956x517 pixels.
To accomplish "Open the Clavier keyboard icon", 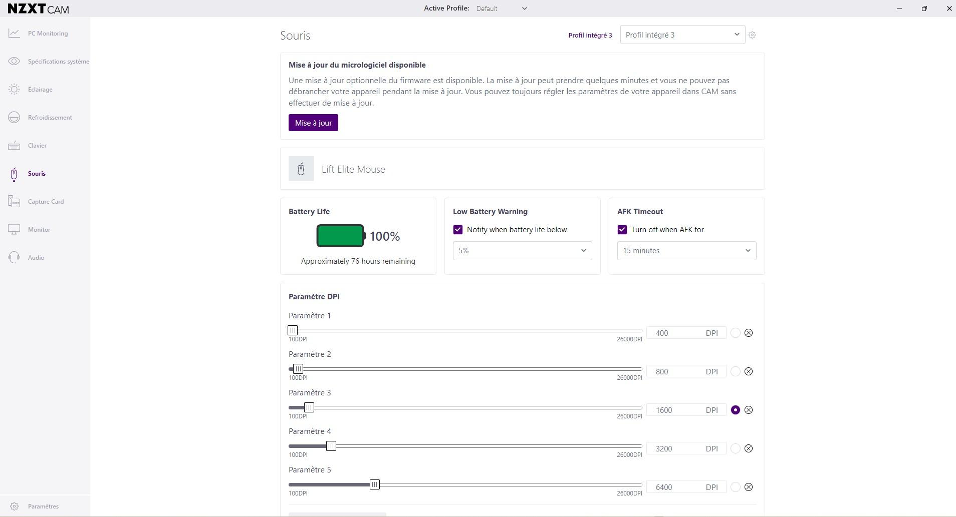I will (14, 146).
